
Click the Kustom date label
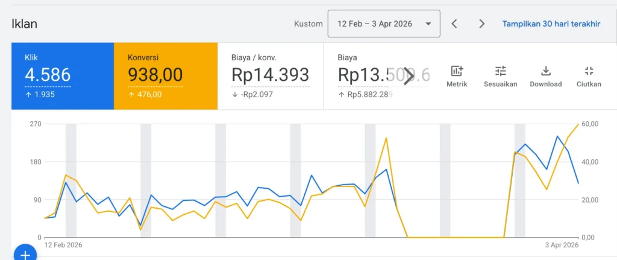click(307, 24)
